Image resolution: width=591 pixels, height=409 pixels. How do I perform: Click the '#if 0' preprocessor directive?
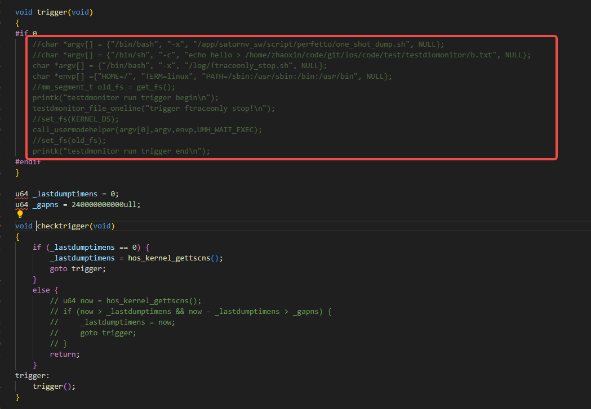point(26,34)
